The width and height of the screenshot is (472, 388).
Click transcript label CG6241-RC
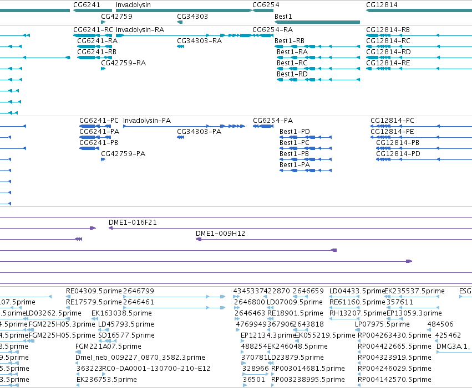click(x=93, y=30)
